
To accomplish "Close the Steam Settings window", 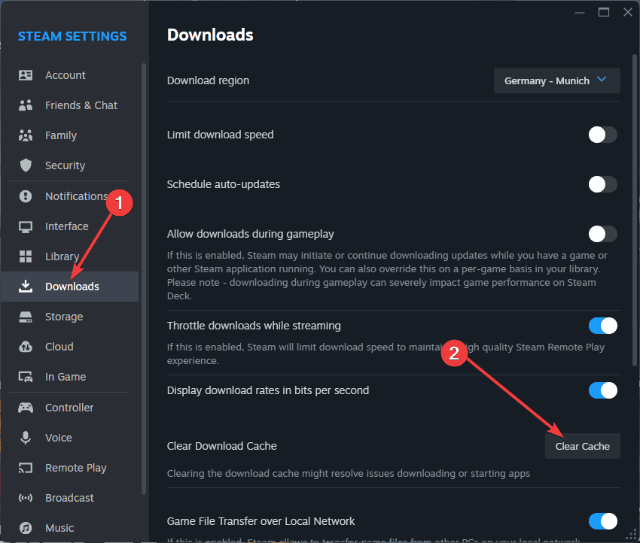I will coord(628,12).
